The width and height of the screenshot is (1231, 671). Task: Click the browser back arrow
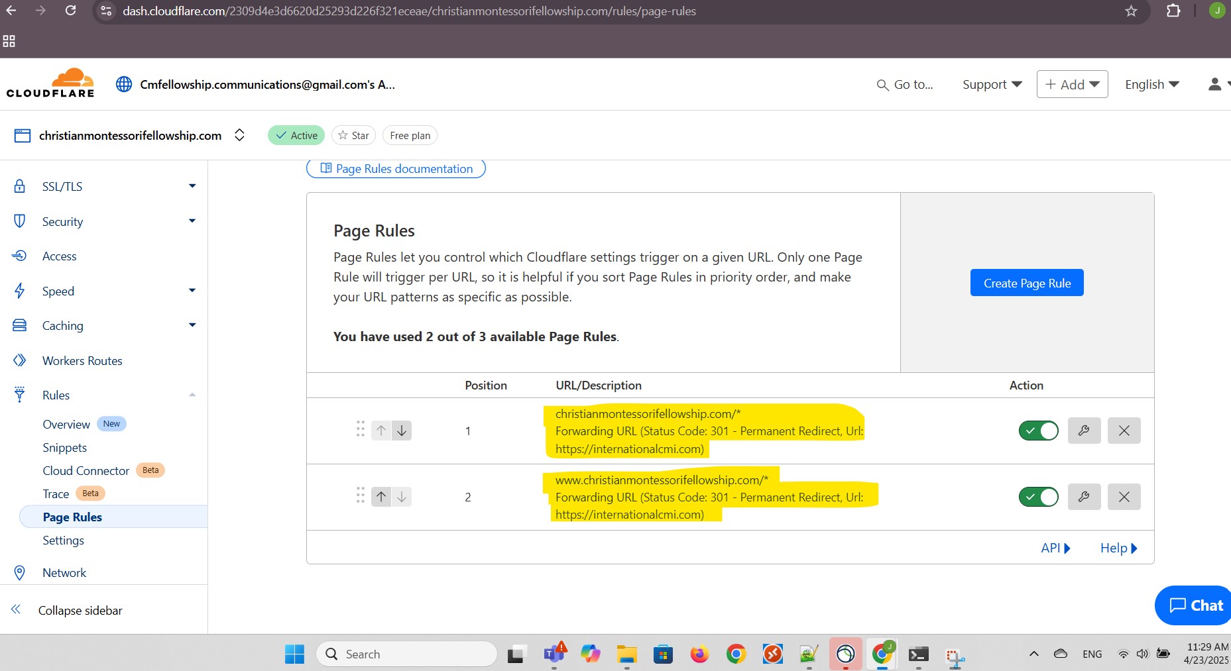coord(11,11)
